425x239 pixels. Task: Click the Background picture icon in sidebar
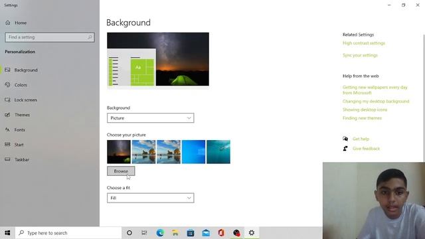tap(7, 70)
